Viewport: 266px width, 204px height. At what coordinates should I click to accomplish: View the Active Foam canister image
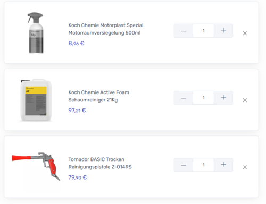36,100
